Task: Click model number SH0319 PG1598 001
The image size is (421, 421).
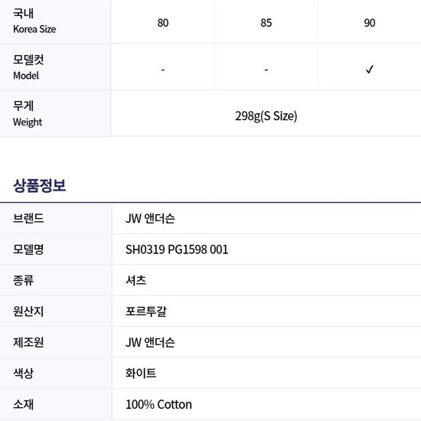Action: tap(177, 250)
